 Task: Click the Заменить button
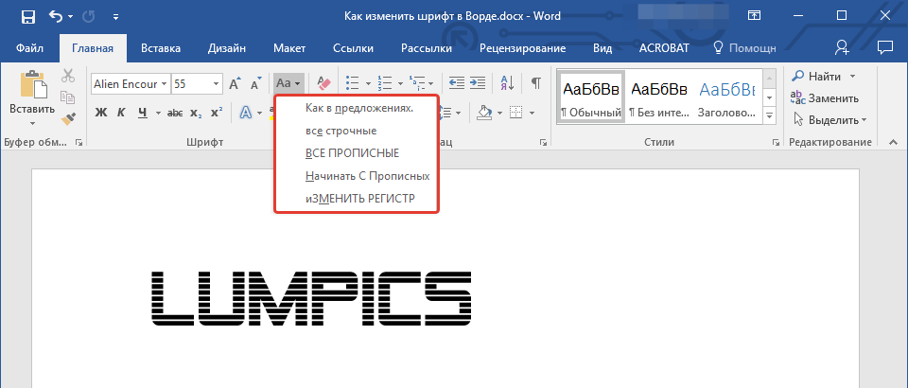825,97
